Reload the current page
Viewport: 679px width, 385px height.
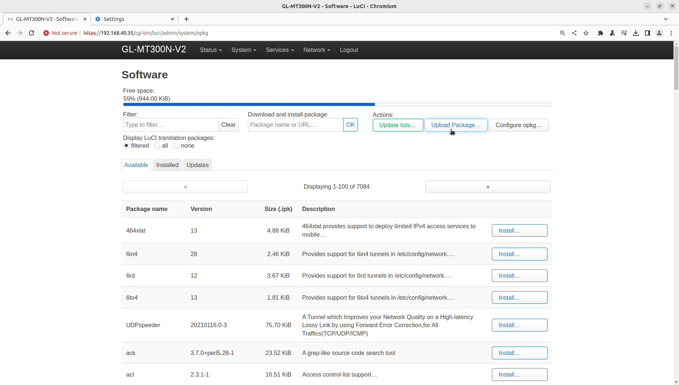click(x=31, y=33)
